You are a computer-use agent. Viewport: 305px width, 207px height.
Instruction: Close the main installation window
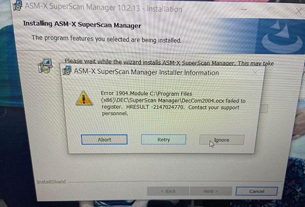tap(298, 11)
